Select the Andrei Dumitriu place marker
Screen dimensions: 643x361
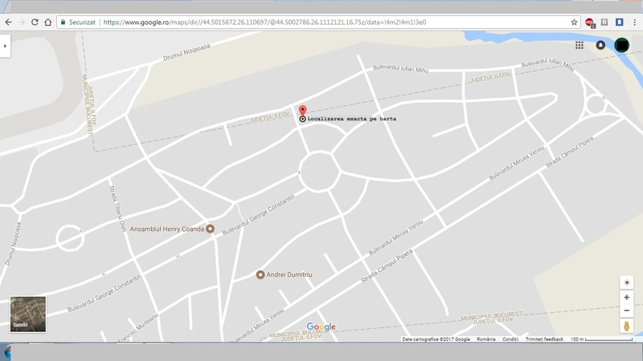coord(260,275)
